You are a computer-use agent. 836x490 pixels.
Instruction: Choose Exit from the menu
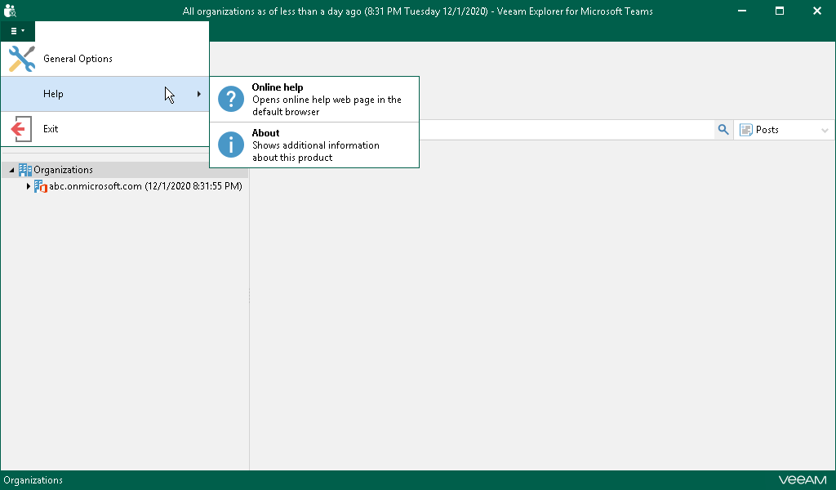coord(104,129)
